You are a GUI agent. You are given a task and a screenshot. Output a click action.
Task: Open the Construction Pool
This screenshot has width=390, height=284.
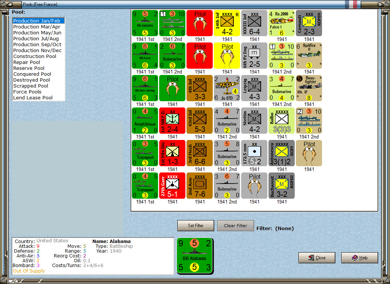(x=38, y=57)
